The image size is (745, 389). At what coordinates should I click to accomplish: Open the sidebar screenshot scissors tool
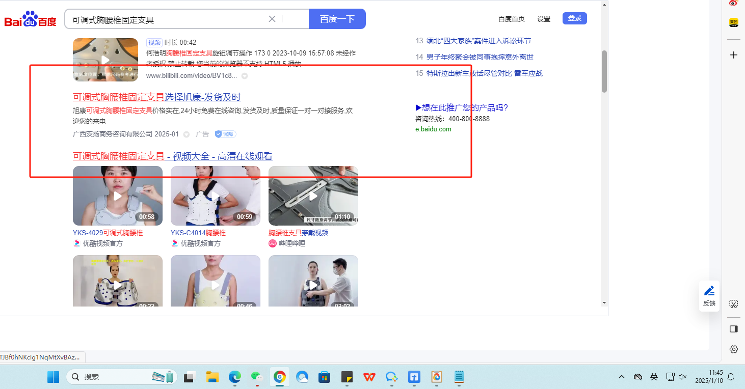734,304
